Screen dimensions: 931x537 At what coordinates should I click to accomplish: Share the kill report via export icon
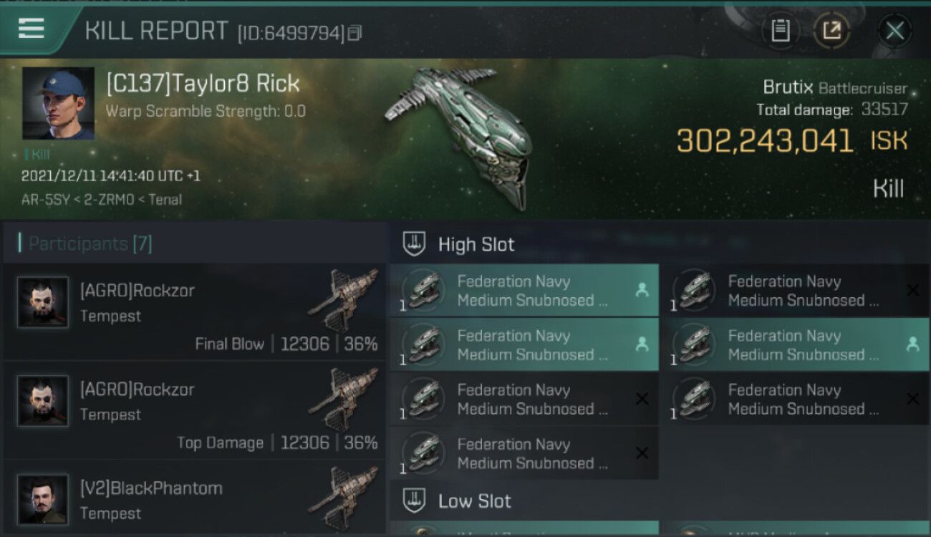(x=831, y=31)
